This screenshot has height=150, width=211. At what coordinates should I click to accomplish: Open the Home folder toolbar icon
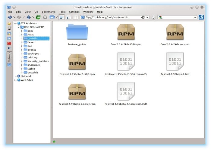52,17
